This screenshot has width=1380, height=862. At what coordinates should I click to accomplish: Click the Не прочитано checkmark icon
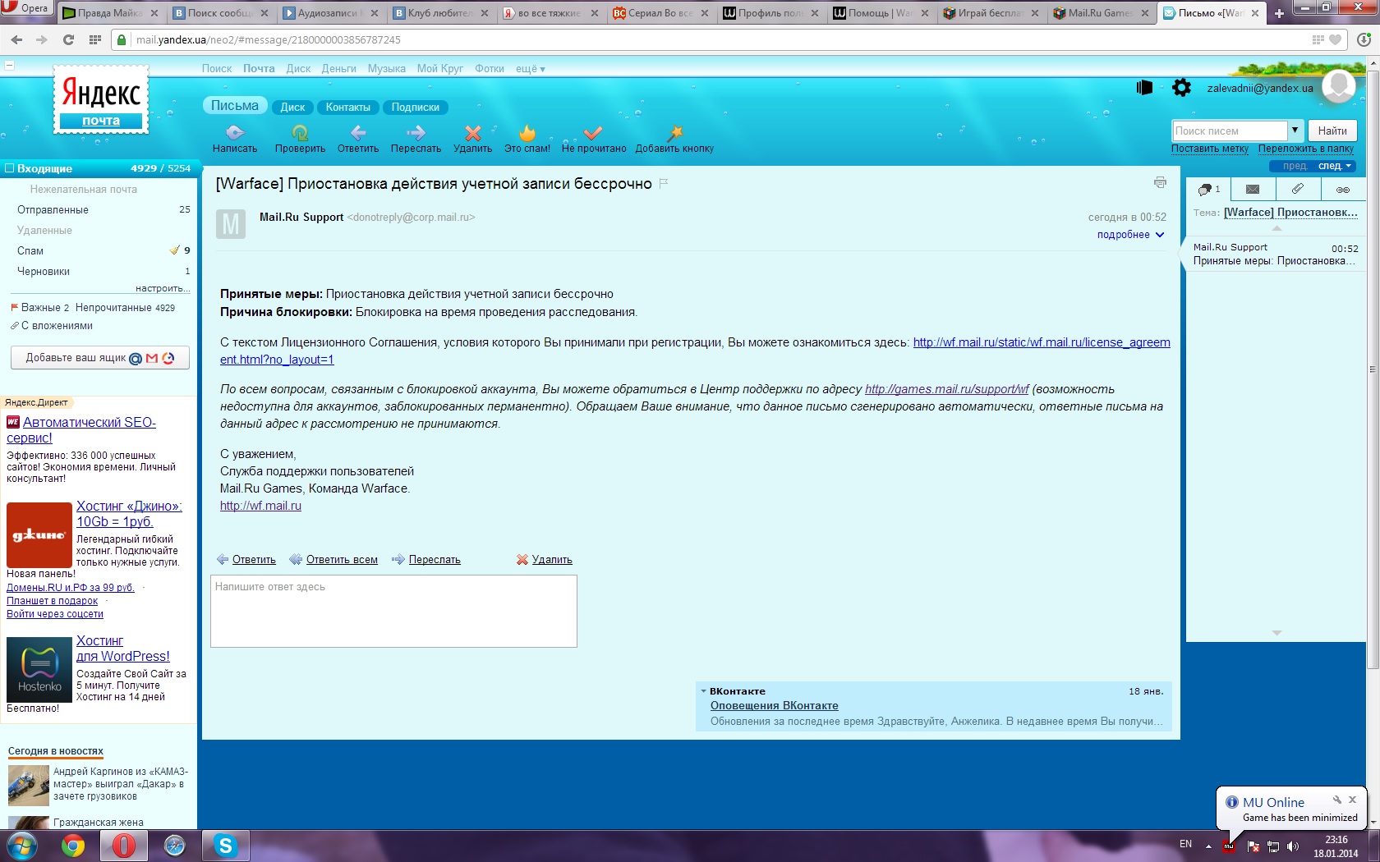pos(593,132)
